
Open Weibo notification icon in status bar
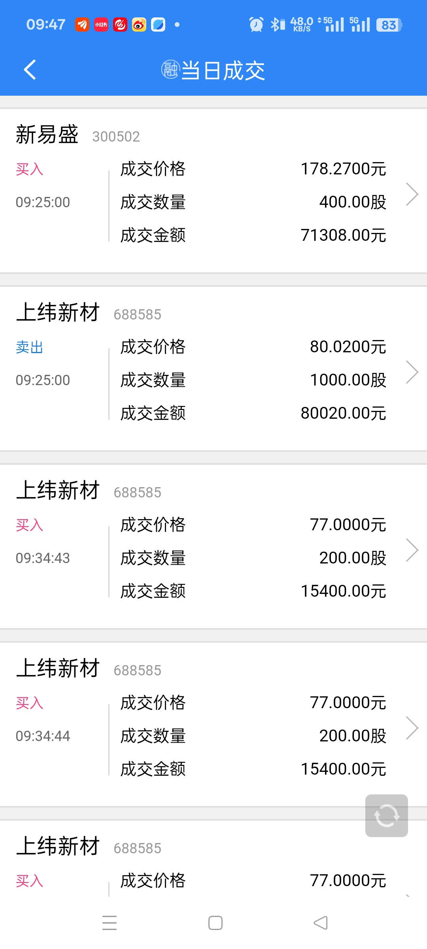click(139, 25)
